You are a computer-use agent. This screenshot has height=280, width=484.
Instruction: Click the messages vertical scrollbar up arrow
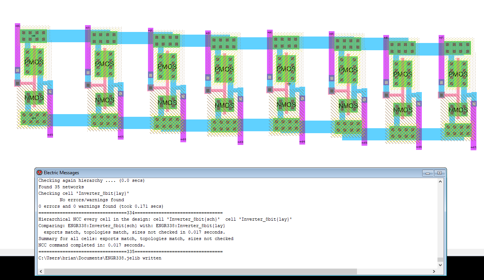(440, 182)
